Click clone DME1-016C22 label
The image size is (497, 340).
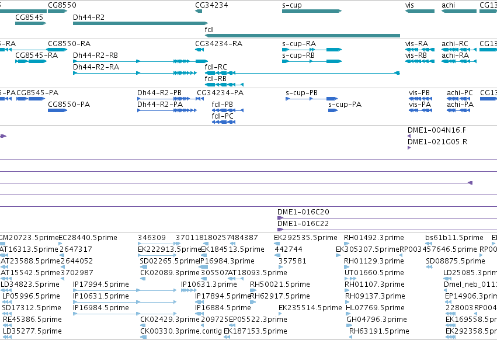click(x=303, y=224)
